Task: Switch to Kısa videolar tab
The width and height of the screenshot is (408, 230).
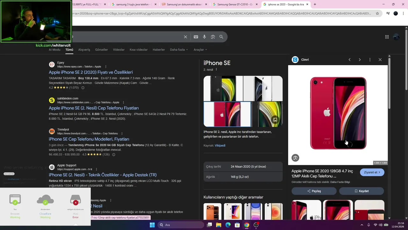Action: click(139, 50)
